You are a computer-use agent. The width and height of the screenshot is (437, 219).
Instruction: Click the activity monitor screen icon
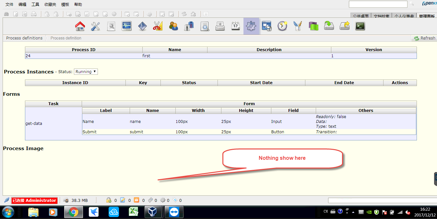pyautogui.click(x=126, y=26)
